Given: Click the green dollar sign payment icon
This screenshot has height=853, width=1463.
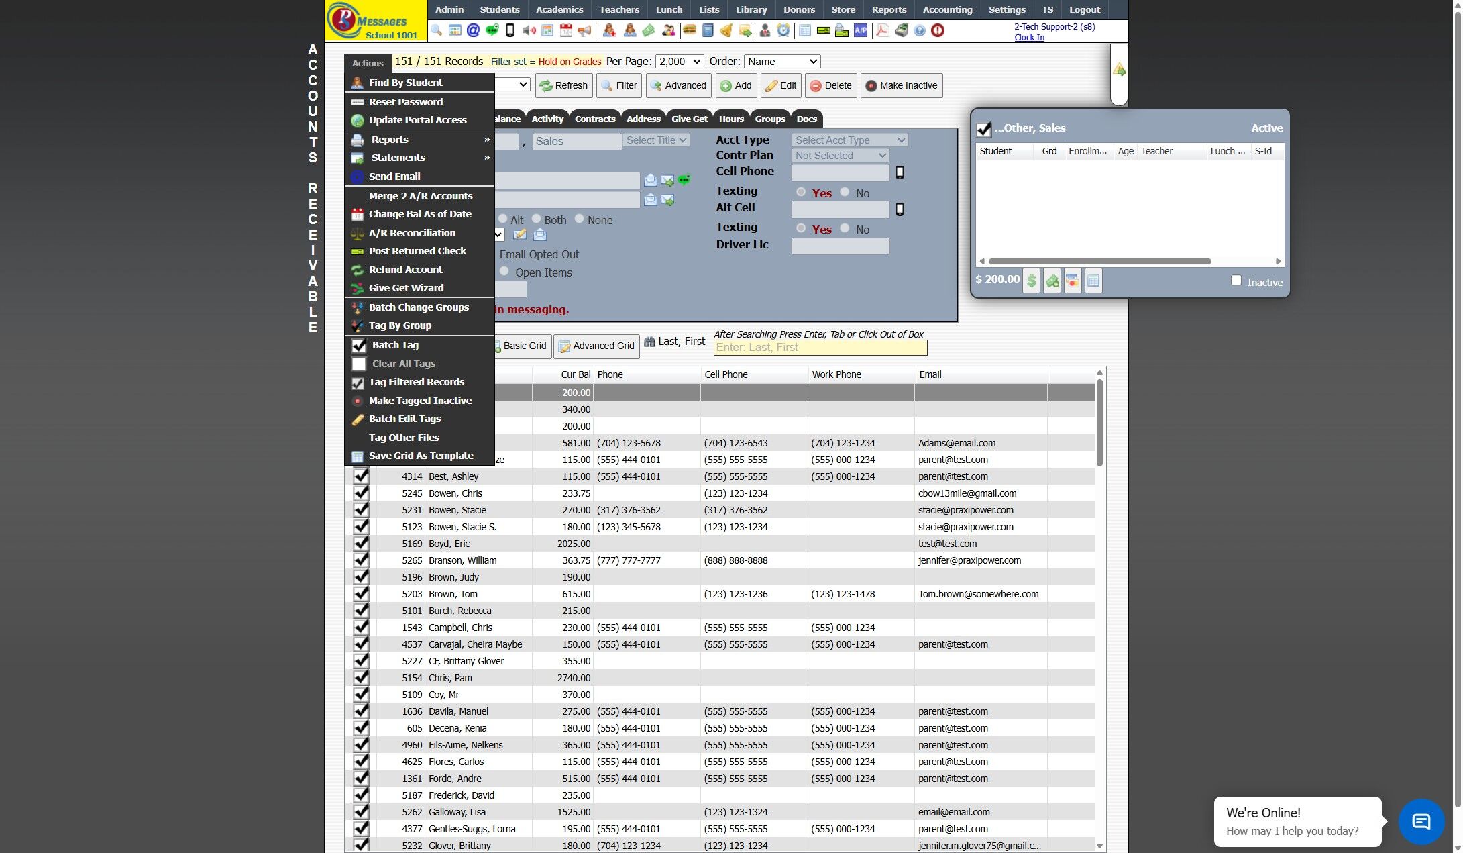Looking at the screenshot, I should click(x=1031, y=281).
